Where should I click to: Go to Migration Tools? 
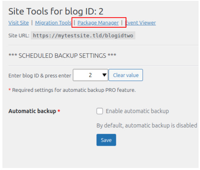[53, 23]
